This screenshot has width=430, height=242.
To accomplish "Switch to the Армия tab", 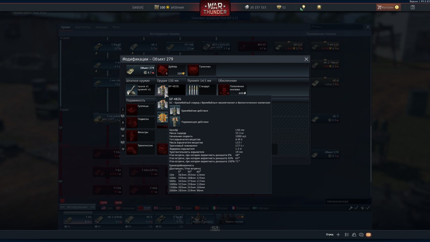I will click(66, 27).
